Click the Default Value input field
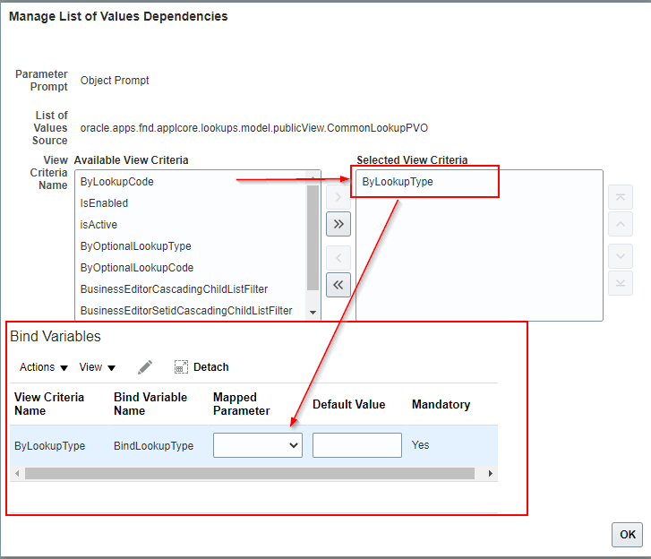This screenshot has height=559, width=651. click(356, 445)
